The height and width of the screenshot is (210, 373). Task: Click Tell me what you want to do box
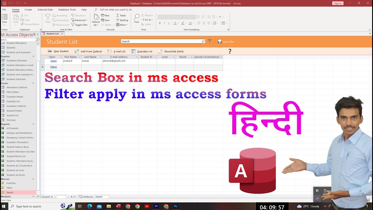pos(116,10)
